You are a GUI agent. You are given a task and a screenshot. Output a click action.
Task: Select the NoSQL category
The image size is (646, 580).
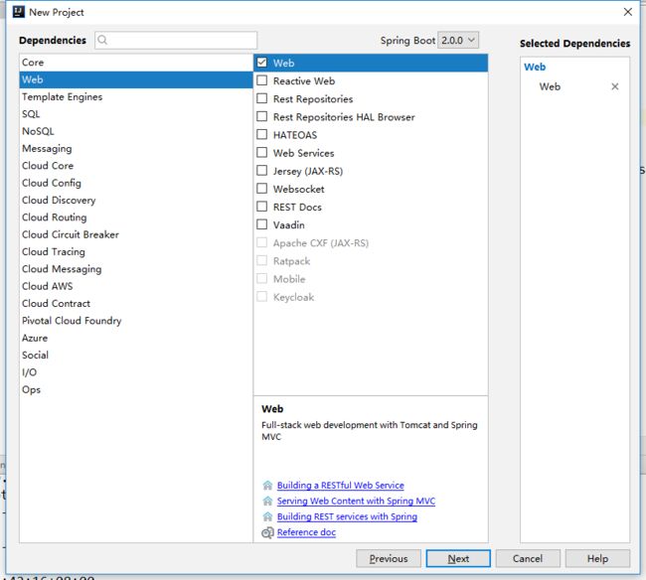coord(136,131)
